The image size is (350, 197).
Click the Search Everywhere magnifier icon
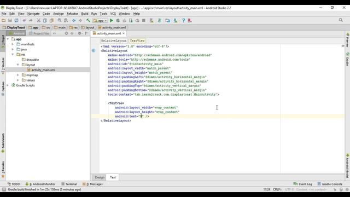pyautogui.click(x=341, y=20)
